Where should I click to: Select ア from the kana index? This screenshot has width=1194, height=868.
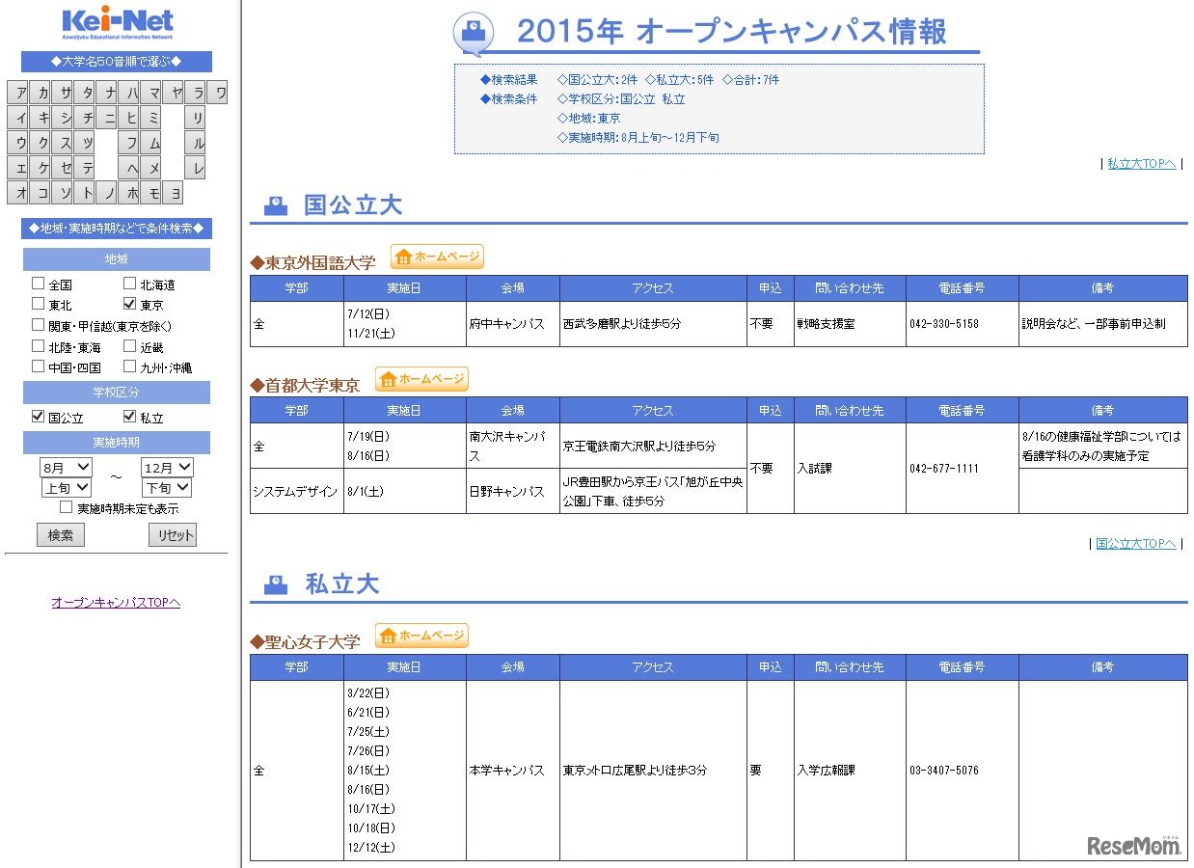pyautogui.click(x=16, y=92)
